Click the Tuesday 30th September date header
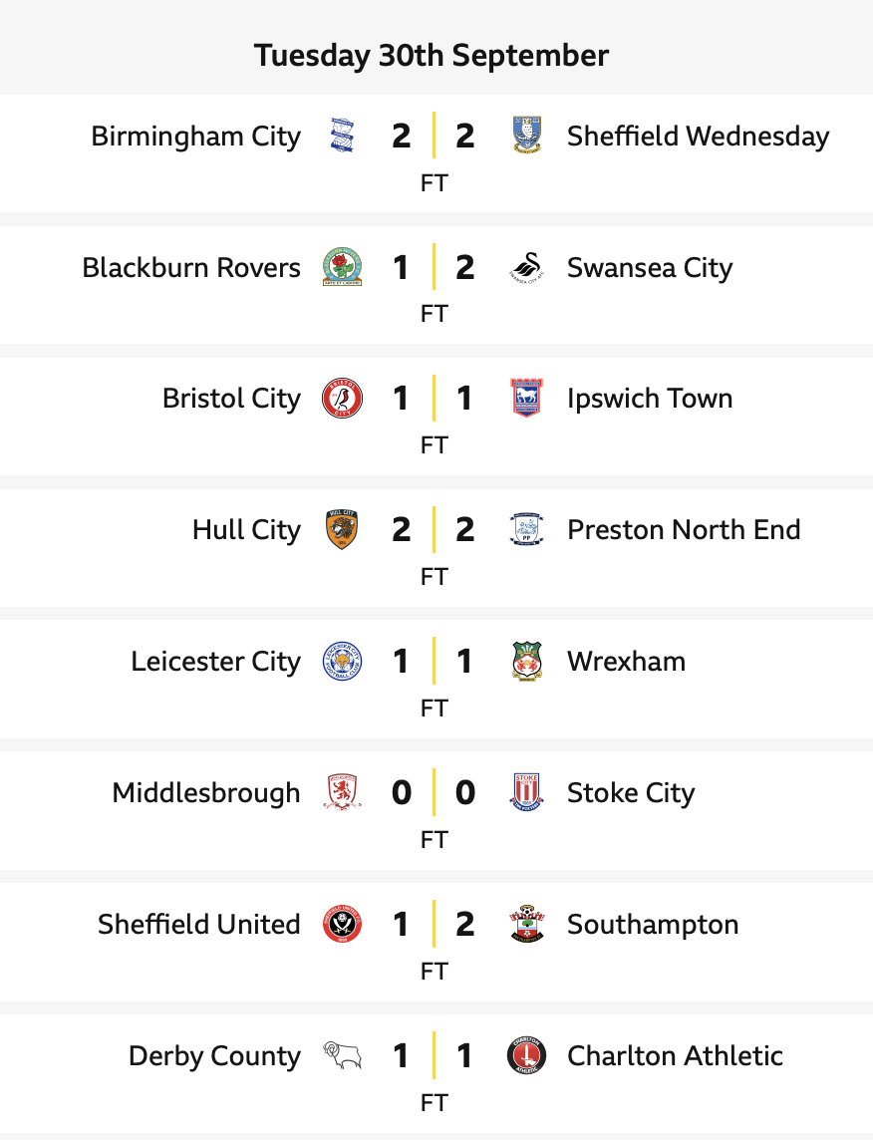This screenshot has height=1140, width=873. (432, 55)
